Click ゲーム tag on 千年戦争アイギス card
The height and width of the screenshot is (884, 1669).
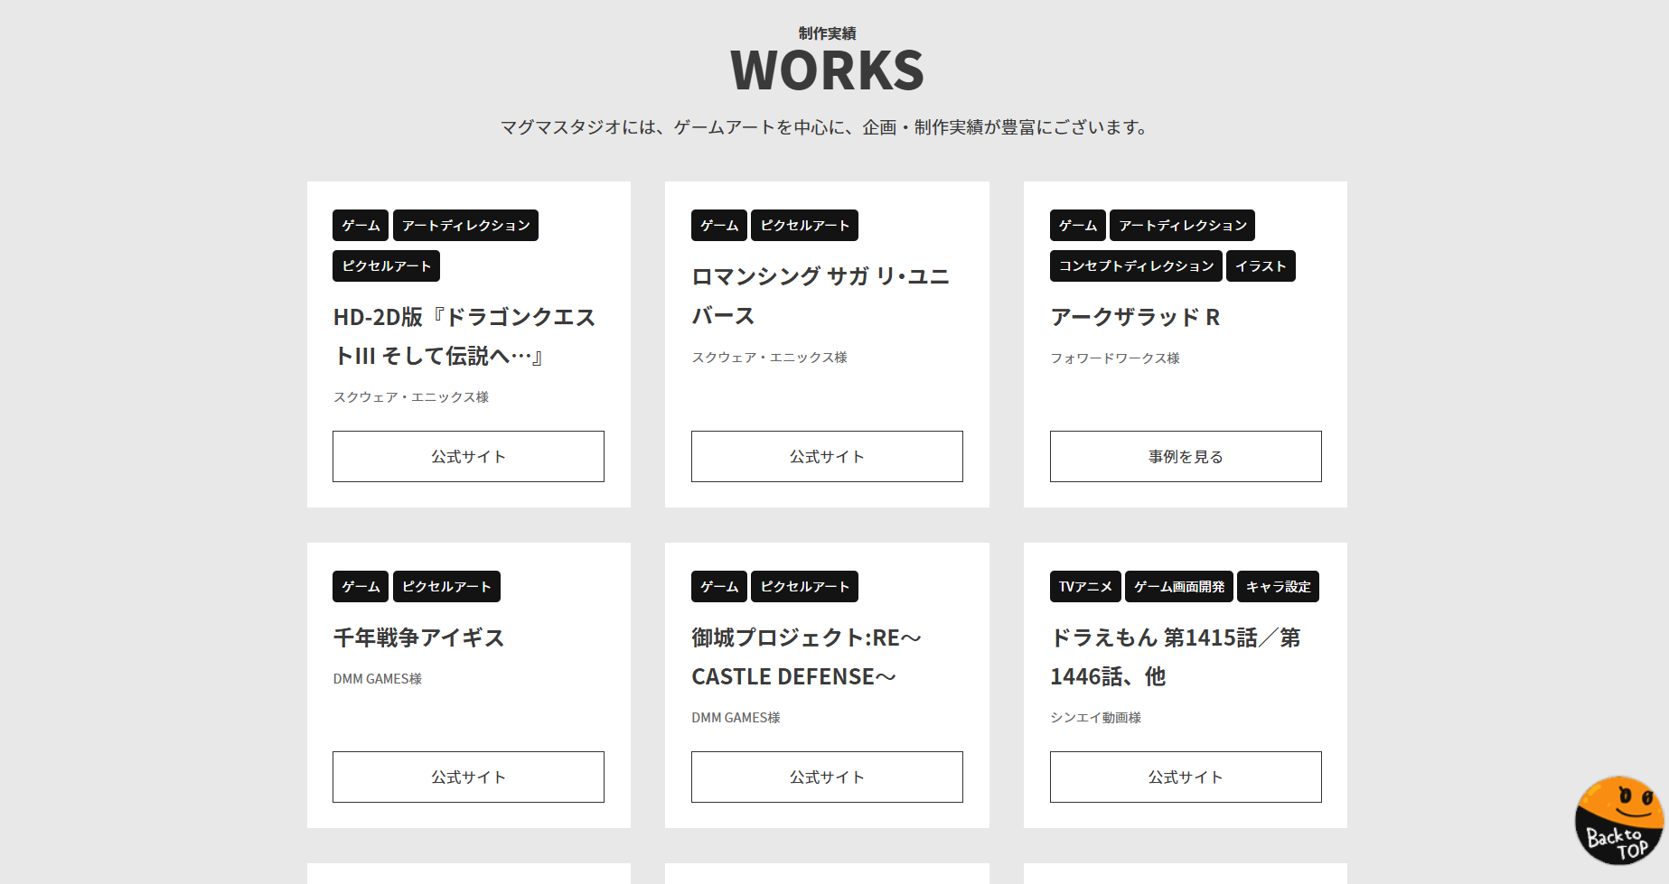361,586
